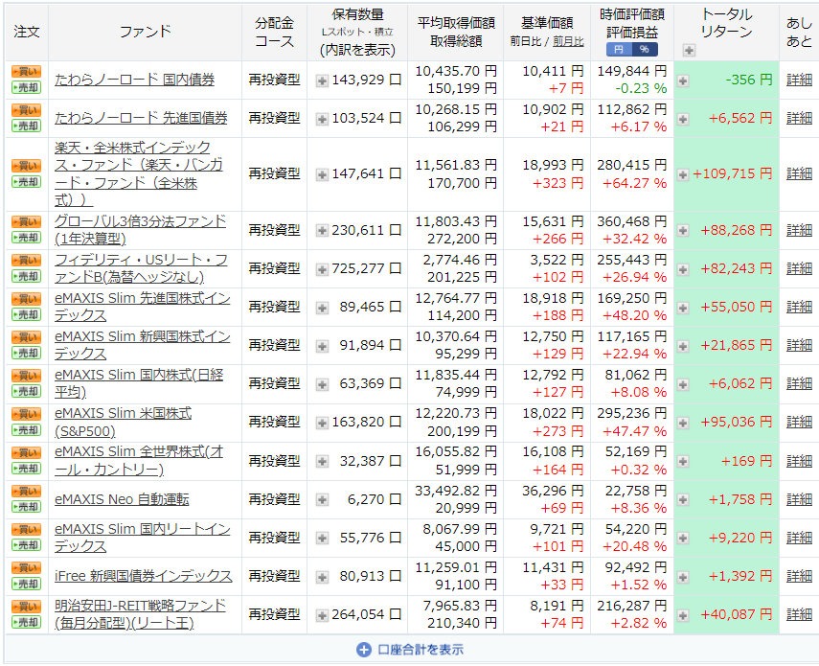Screen dimensions: 819x666
Task: Expand 保有数量 breakdown for 230,611 口
Action: [x=322, y=230]
